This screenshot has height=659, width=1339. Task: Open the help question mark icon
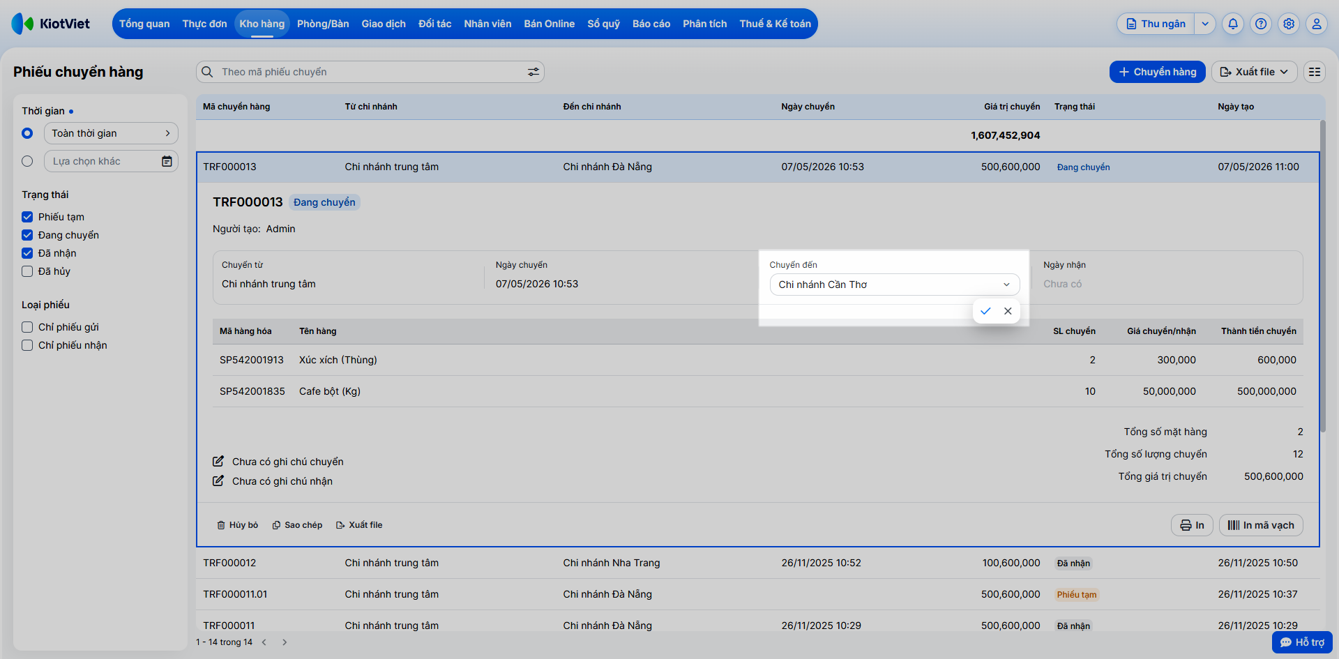pos(1261,24)
